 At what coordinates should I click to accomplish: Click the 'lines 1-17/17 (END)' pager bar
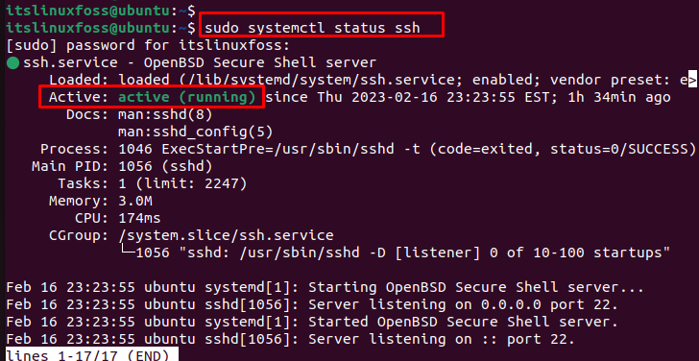tap(87, 355)
